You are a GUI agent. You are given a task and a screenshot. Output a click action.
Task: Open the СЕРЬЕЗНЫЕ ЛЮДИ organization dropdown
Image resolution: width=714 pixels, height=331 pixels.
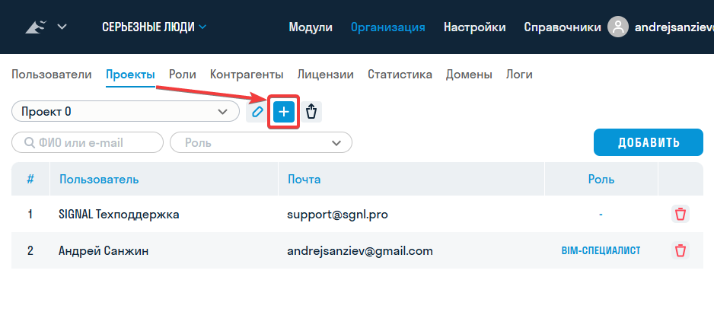click(154, 27)
